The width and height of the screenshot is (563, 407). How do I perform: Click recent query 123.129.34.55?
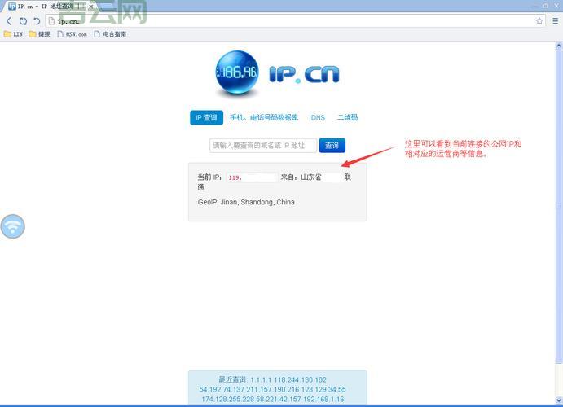(x=323, y=389)
